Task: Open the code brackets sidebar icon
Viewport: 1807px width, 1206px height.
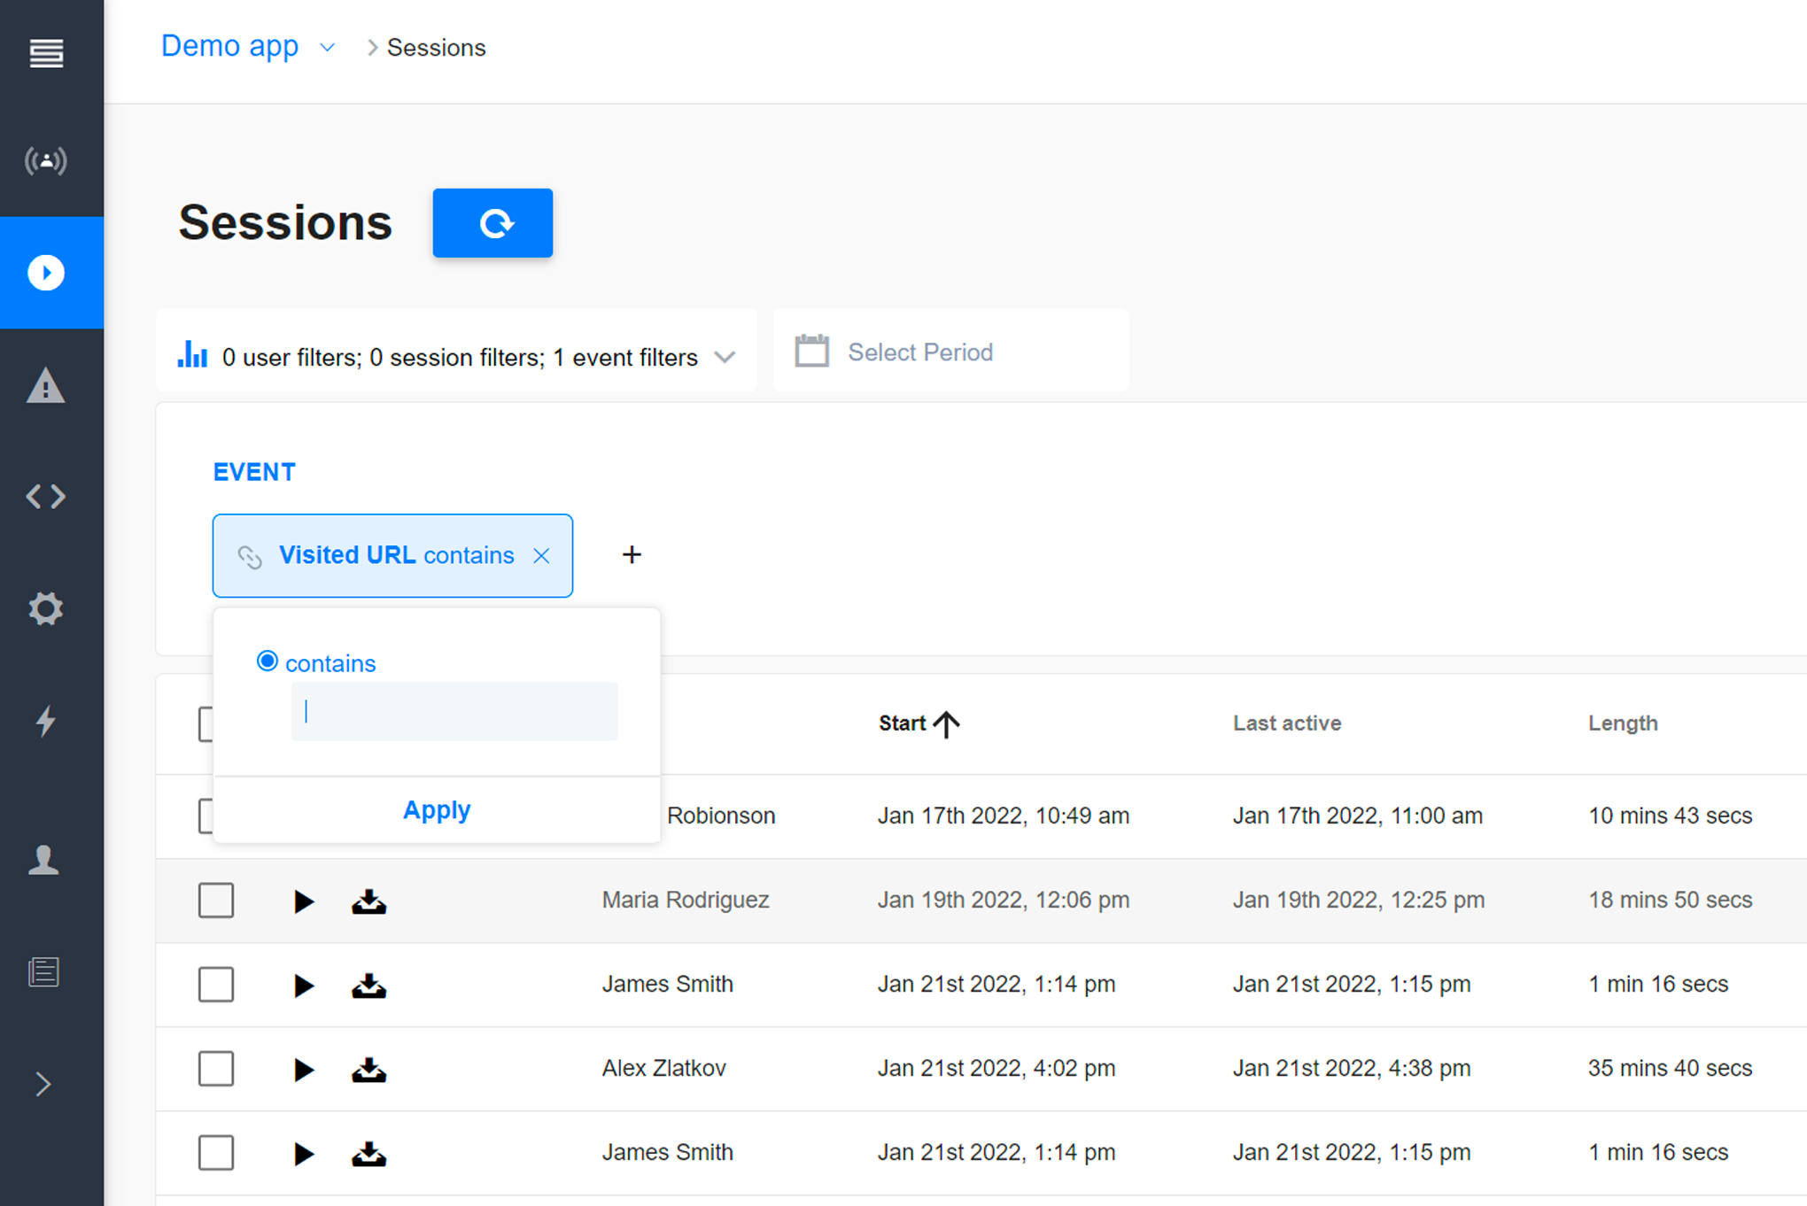Action: pyautogui.click(x=46, y=497)
